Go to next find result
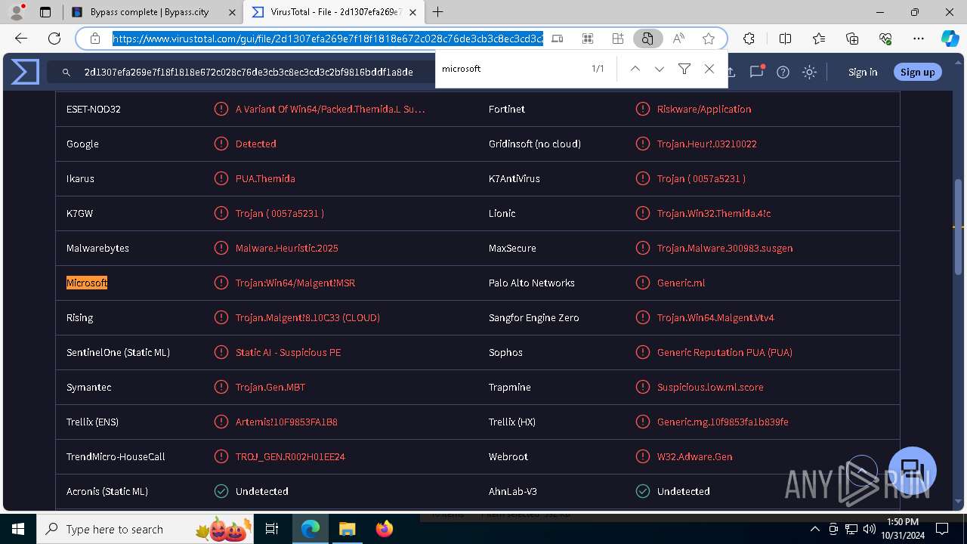This screenshot has height=544, width=967. pos(660,69)
